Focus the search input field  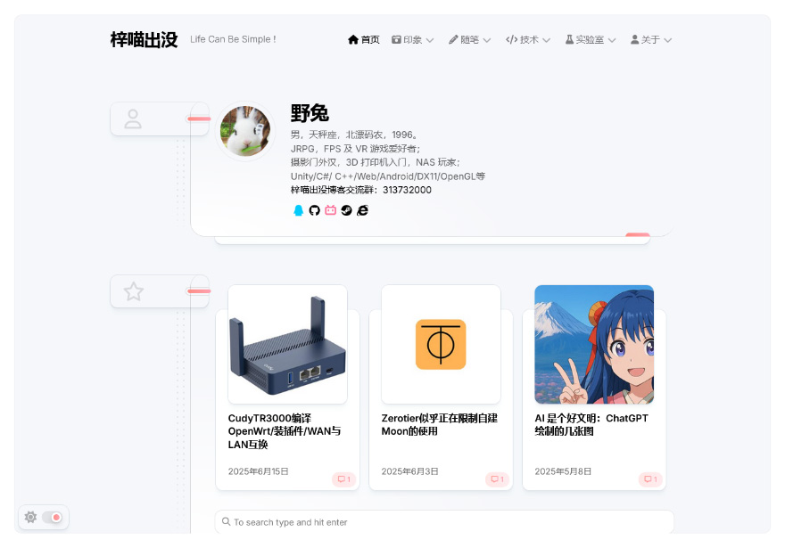tap(446, 522)
